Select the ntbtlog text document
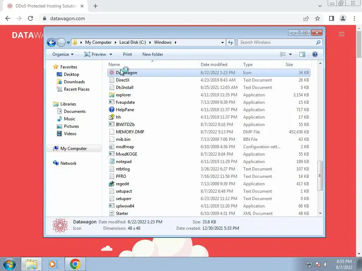The height and width of the screenshot is (271, 362). [x=209, y=169]
